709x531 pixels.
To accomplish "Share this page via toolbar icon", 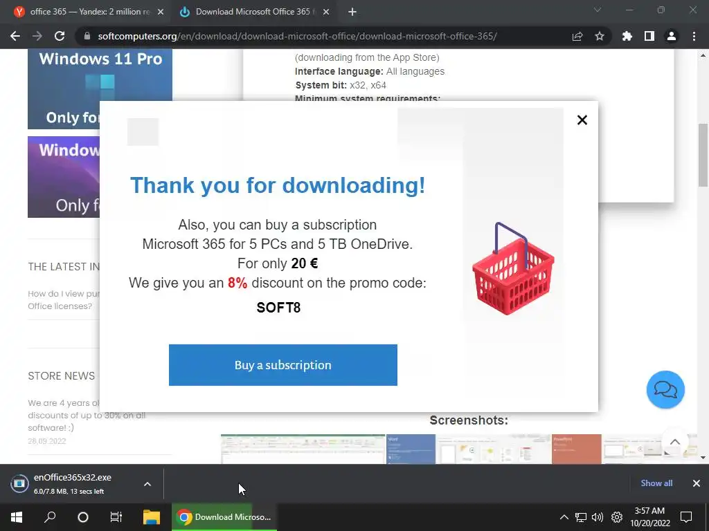I will point(577,36).
